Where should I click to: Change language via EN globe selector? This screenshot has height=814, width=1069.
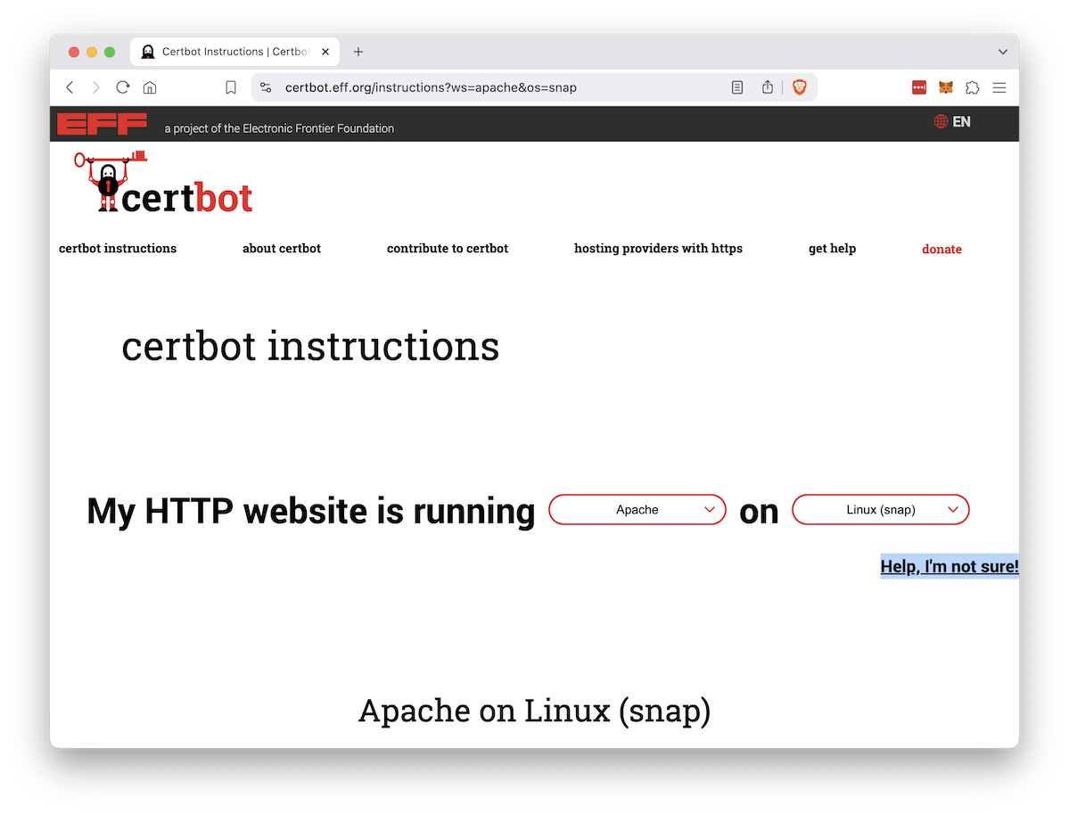click(x=951, y=122)
